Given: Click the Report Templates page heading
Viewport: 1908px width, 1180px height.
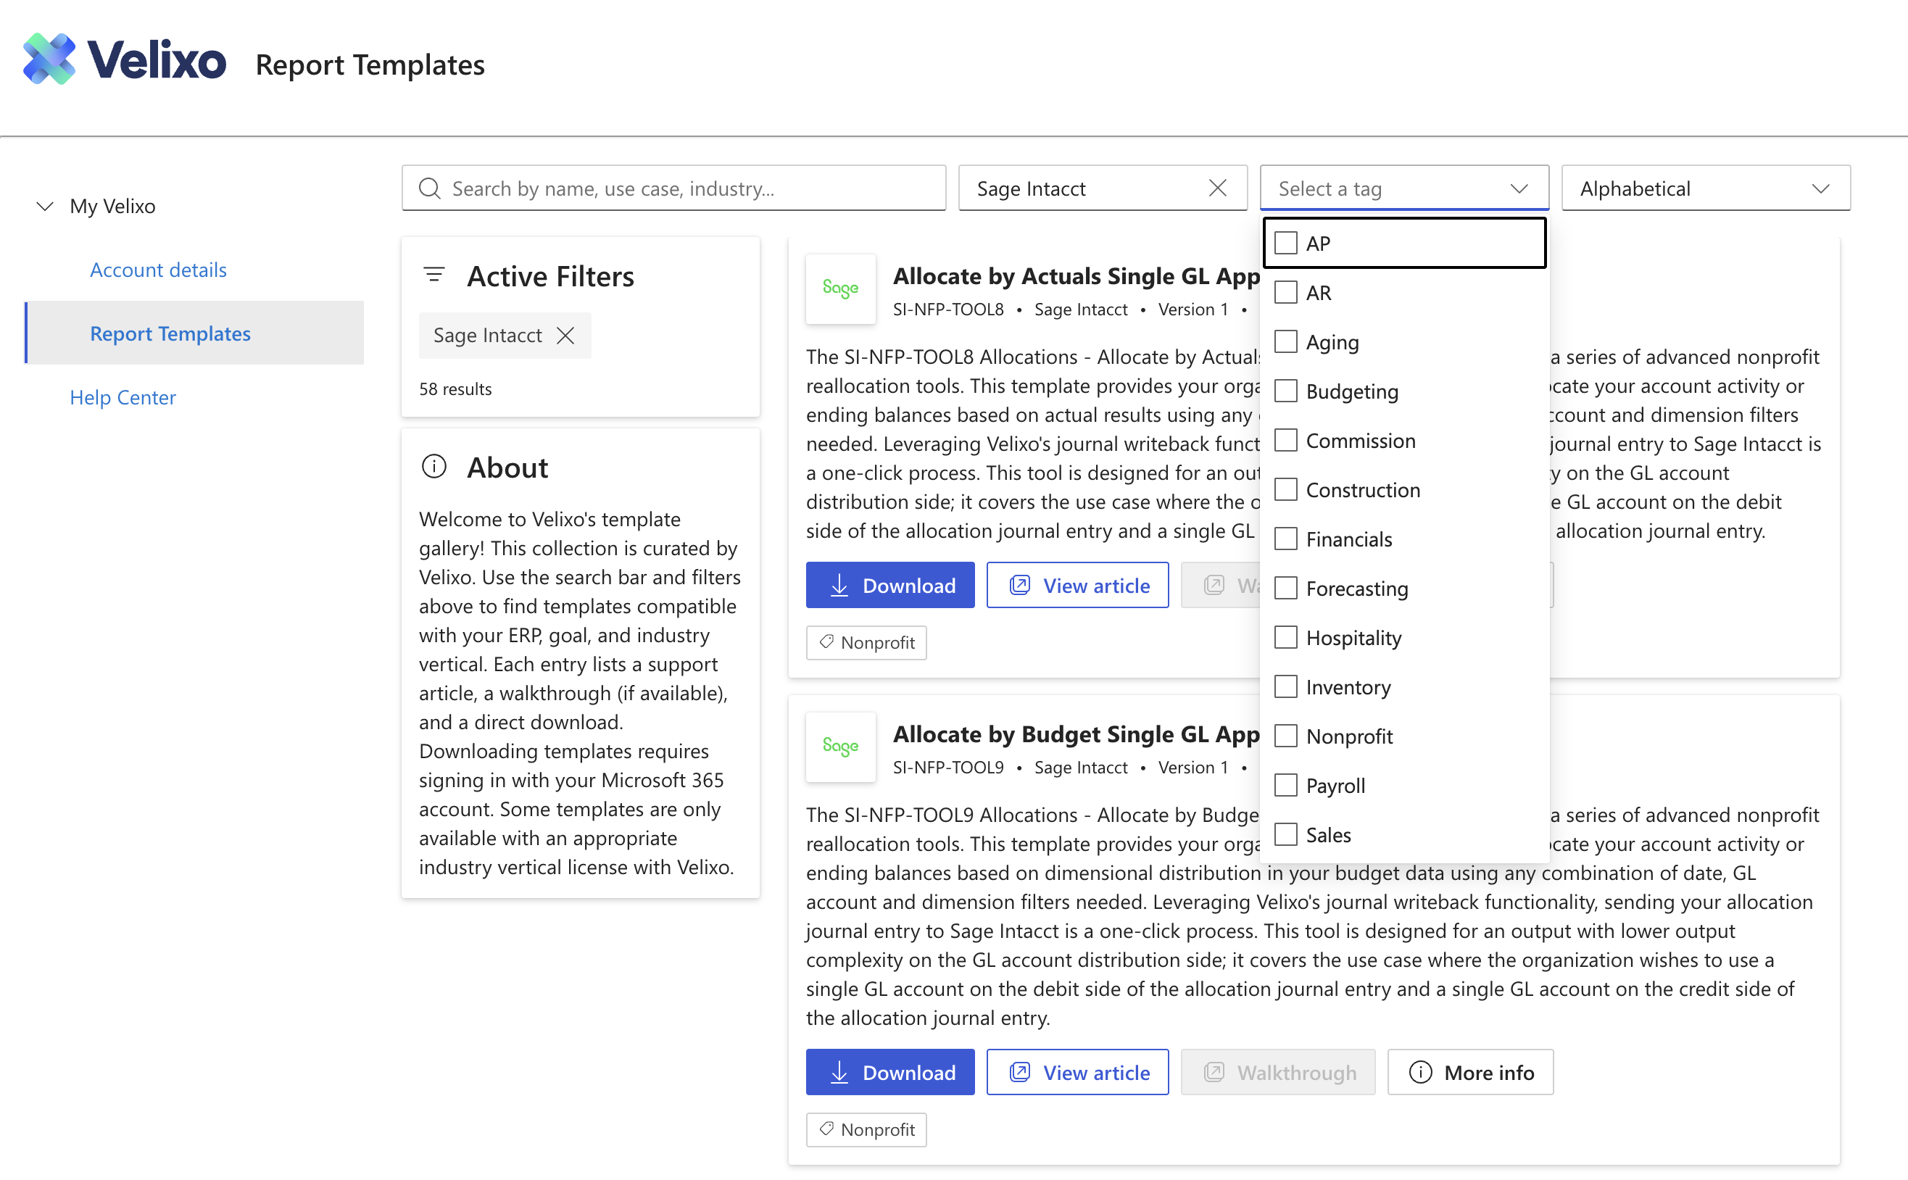Looking at the screenshot, I should 370,65.
